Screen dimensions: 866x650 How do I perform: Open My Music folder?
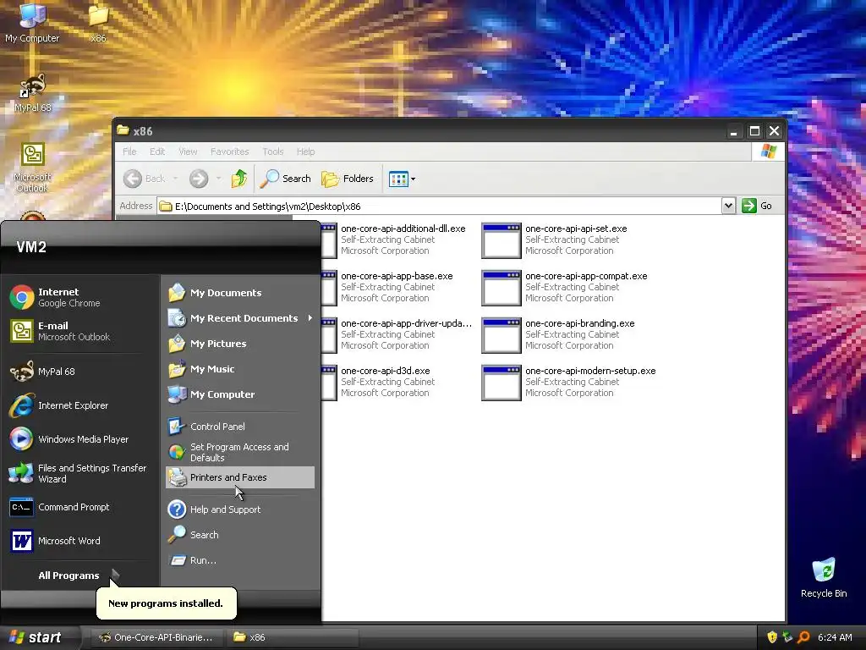pos(239,369)
